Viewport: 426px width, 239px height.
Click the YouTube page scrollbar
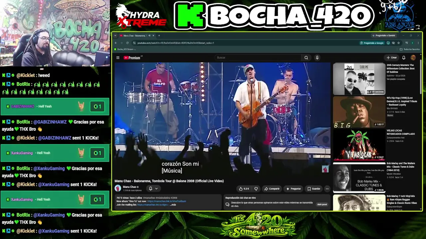point(421,76)
